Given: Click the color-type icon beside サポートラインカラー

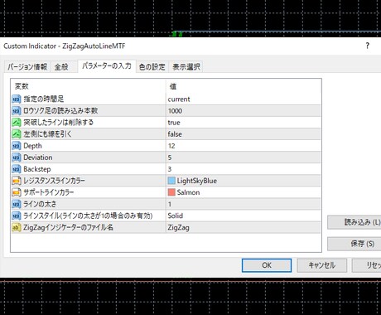Looking at the screenshot, I should point(17,192).
